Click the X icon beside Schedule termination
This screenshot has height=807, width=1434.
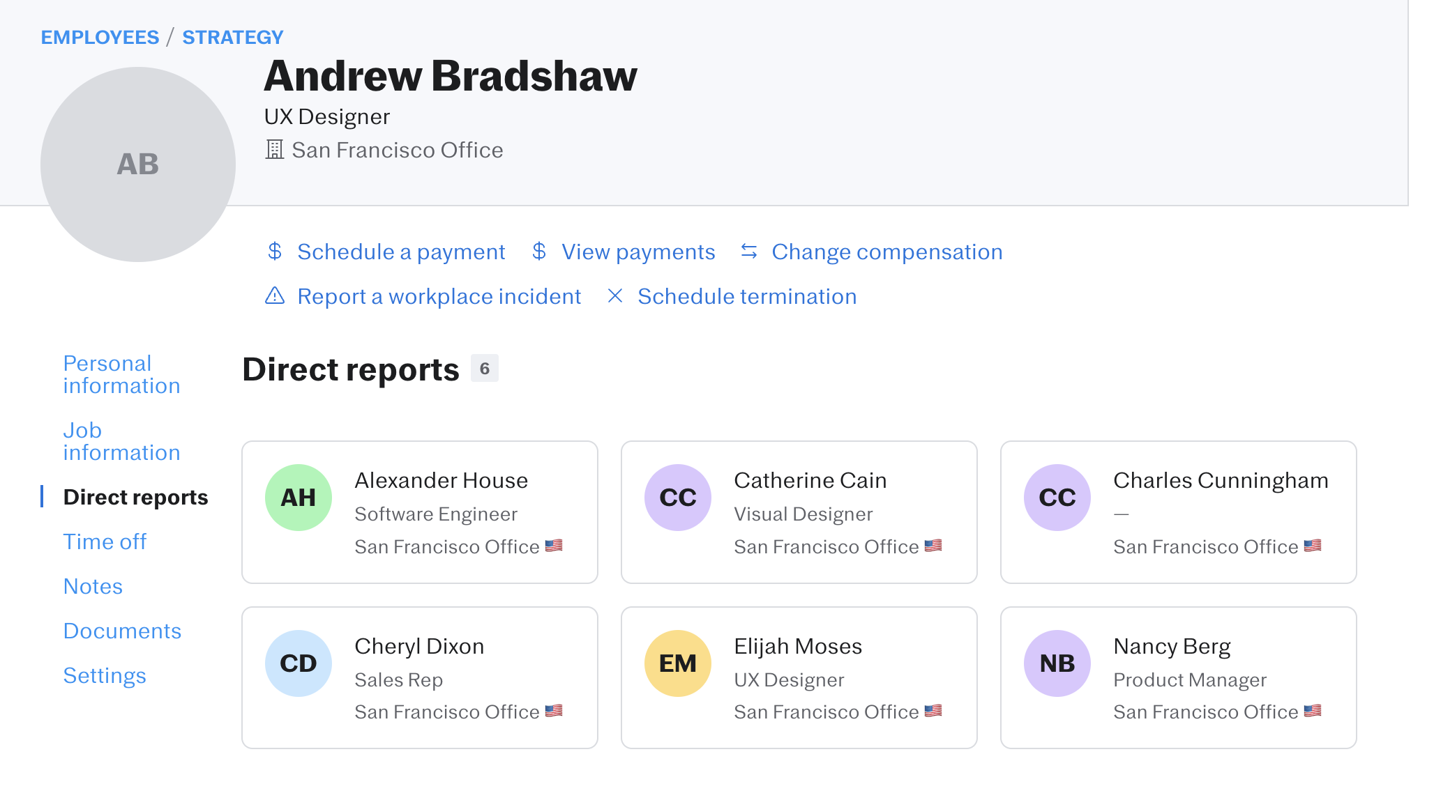[x=615, y=296]
